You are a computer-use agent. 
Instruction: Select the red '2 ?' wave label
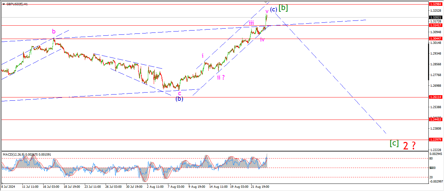click(409, 146)
